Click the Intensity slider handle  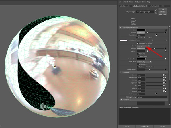click(x=147, y=32)
